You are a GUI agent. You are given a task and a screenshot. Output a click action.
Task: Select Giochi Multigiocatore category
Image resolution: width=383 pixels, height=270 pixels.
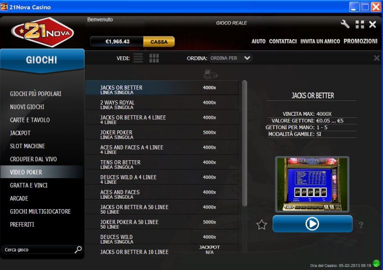tap(40, 212)
